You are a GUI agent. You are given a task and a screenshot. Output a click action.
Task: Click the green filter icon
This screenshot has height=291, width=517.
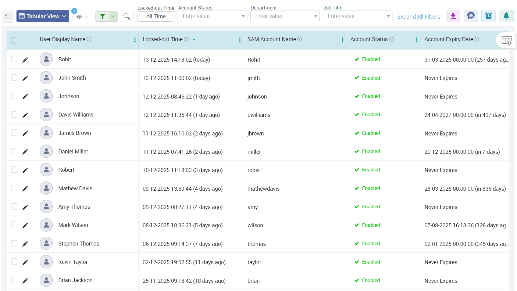click(103, 16)
